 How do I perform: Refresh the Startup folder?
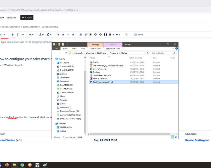click(148, 53)
